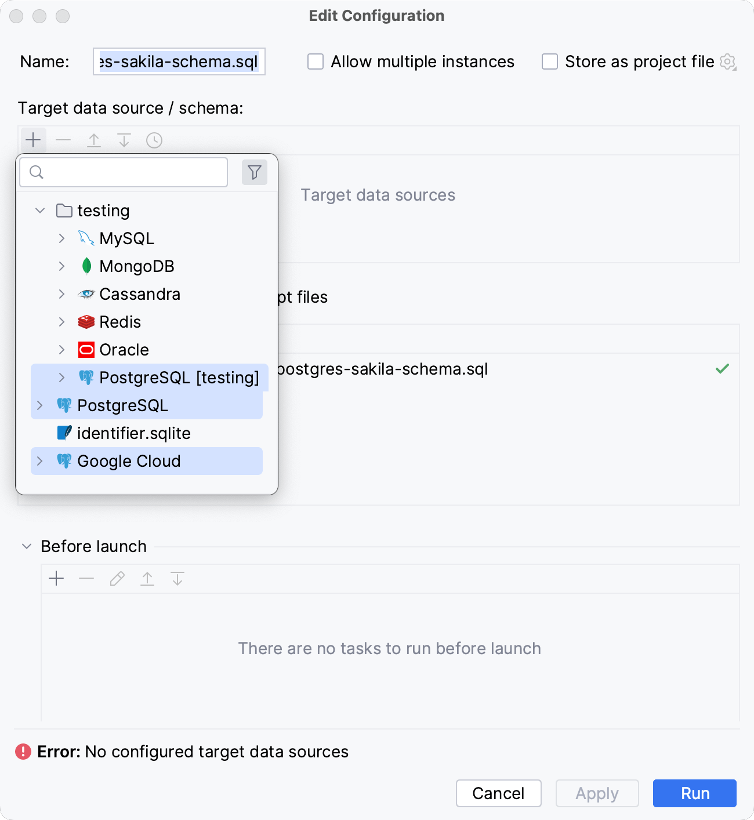Select the Cassandra eye icon

[86, 293]
